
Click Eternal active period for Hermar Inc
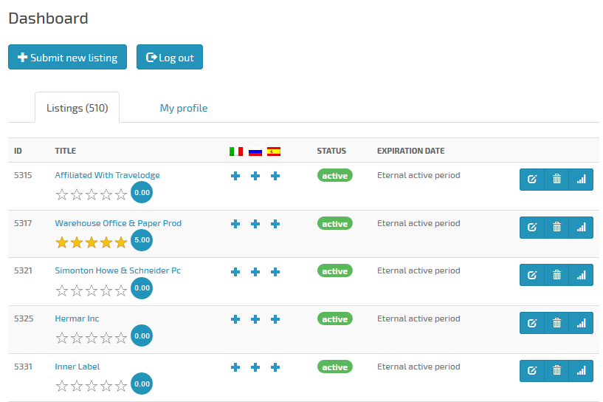point(418,318)
